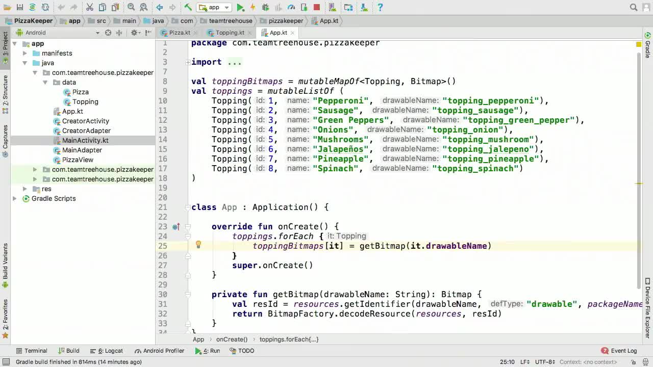The image size is (653, 367).
Task: Click the Cut scissors icon
Action: tap(90, 7)
